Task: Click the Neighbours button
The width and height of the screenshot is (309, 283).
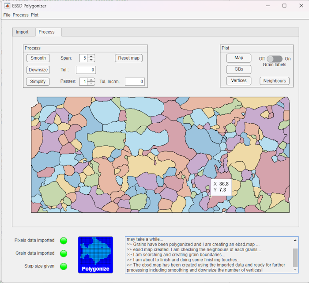Action: [275, 81]
